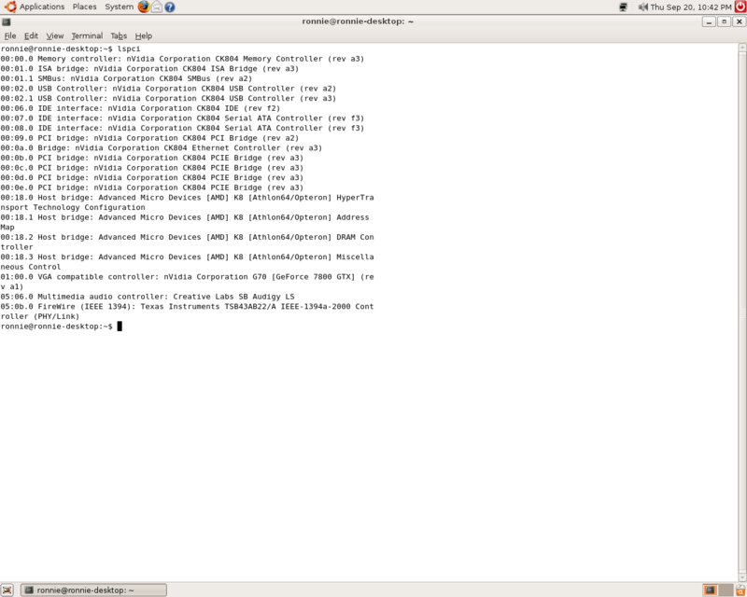
Task: Maximize the terminal window
Action: 725,21
